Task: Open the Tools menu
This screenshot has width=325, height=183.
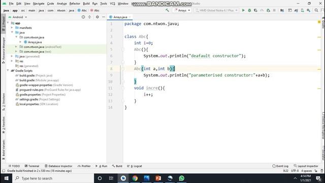Action: click(x=104, y=4)
